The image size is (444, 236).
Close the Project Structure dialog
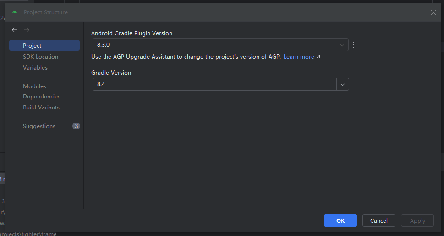pos(433,12)
